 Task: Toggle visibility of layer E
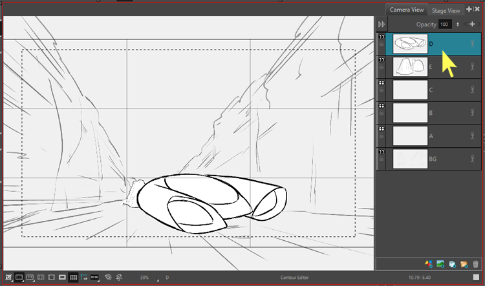pos(381,60)
